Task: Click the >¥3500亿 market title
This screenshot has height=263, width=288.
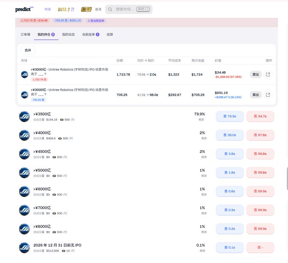Action: [x=42, y=114]
